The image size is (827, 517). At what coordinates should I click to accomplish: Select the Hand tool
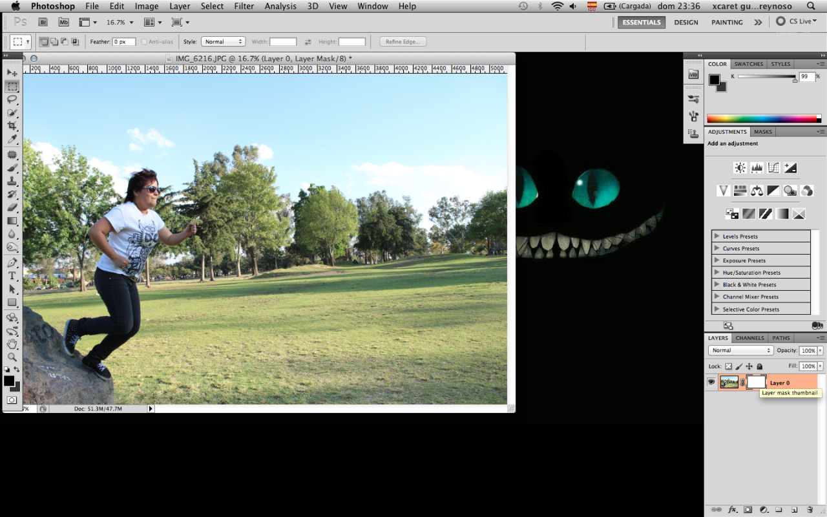pyautogui.click(x=12, y=344)
